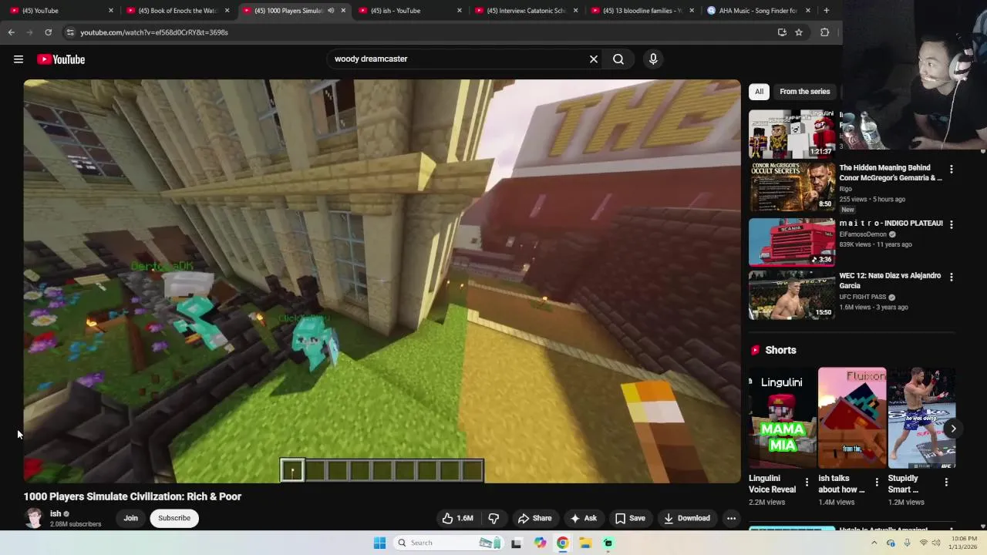The width and height of the screenshot is (987, 555).
Task: Open Task View on taskbar
Action: [x=516, y=543]
